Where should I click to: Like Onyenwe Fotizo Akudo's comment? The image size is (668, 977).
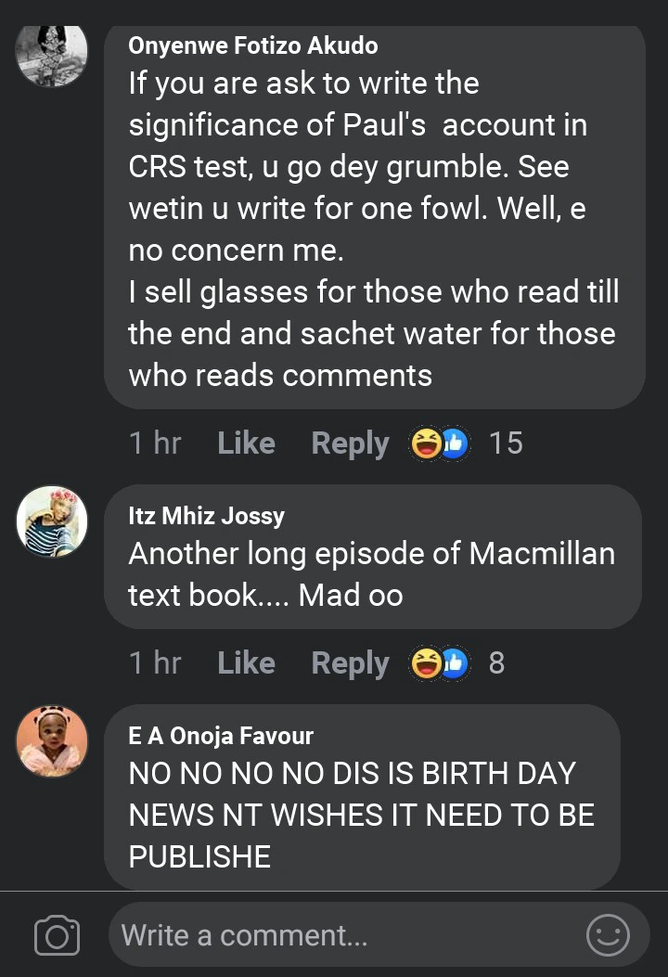pyautogui.click(x=246, y=444)
